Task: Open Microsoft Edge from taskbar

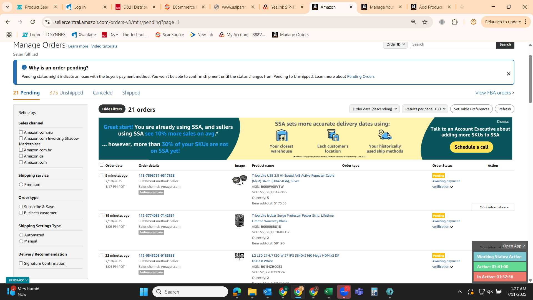Action: click(237, 292)
